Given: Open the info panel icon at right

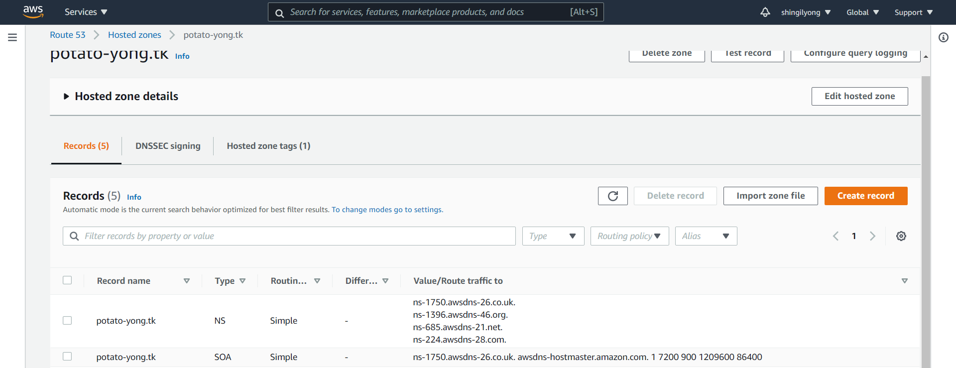Looking at the screenshot, I should pos(943,37).
